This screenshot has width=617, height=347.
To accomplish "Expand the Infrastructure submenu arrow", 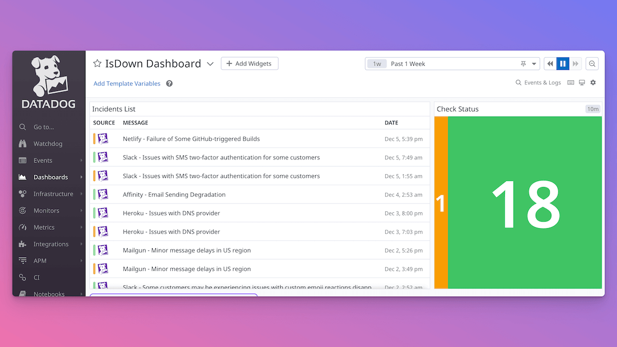I will (x=81, y=194).
